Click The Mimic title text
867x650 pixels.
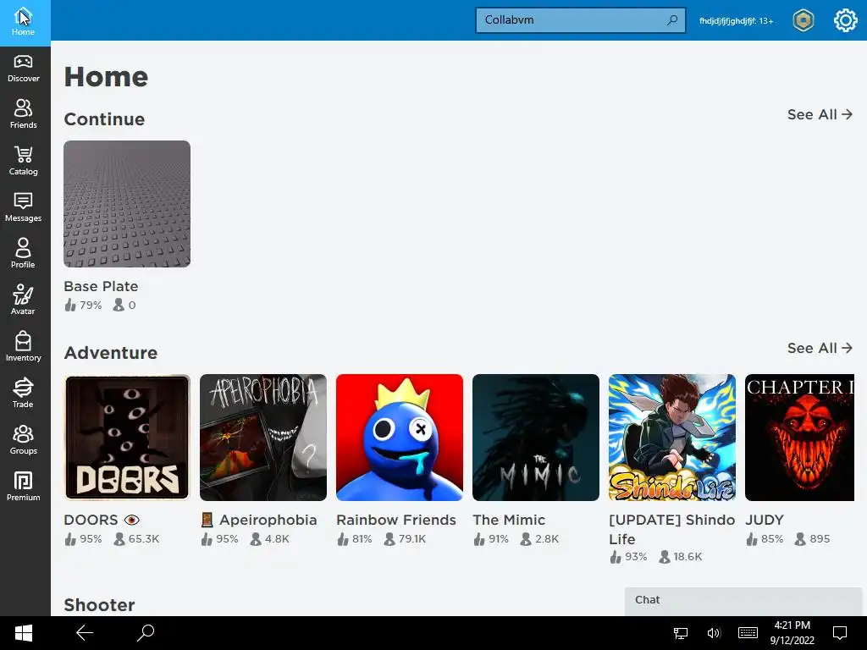click(509, 521)
